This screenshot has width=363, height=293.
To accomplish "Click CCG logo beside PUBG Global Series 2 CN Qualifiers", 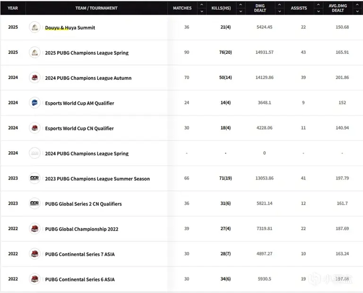I will coord(35,204).
